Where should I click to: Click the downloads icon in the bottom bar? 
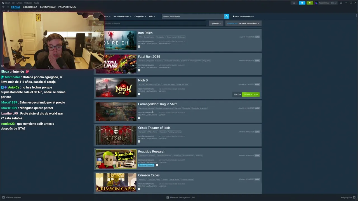point(168,197)
